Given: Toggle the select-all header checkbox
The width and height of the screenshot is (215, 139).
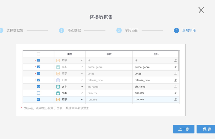Looking at the screenshot, I should [x=38, y=54].
